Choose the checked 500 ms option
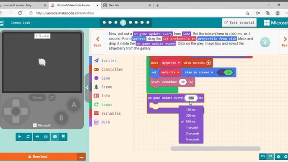The image size is (288, 162). click(x=191, y=121)
